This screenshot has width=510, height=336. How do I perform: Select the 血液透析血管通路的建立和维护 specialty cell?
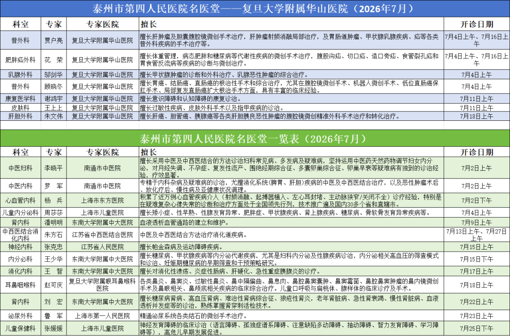tap(291, 223)
